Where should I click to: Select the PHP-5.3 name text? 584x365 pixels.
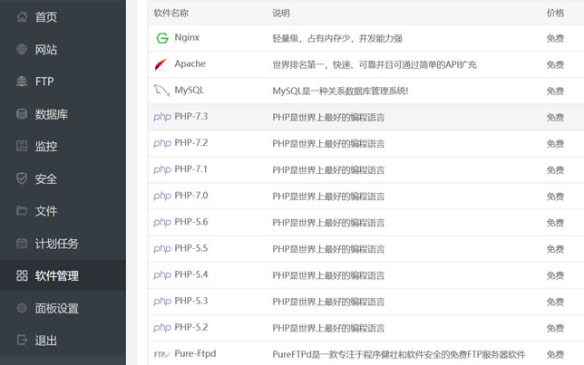tap(191, 301)
